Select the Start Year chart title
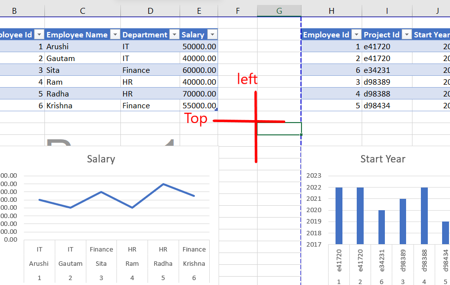The width and height of the screenshot is (450, 285). pos(382,159)
